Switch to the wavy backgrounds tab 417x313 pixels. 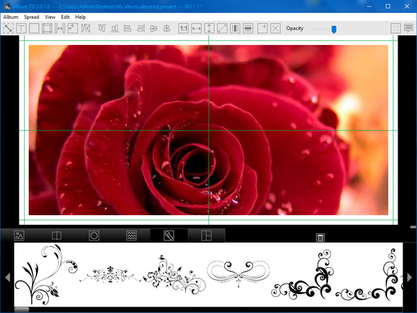coord(131,235)
